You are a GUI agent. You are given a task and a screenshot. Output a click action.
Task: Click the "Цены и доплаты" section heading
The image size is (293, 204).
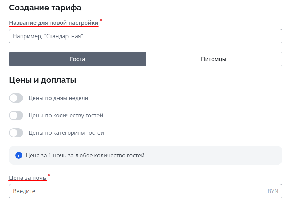(x=42, y=80)
